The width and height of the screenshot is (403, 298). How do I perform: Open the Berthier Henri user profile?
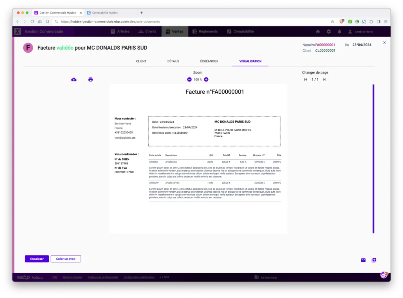[x=360, y=32]
